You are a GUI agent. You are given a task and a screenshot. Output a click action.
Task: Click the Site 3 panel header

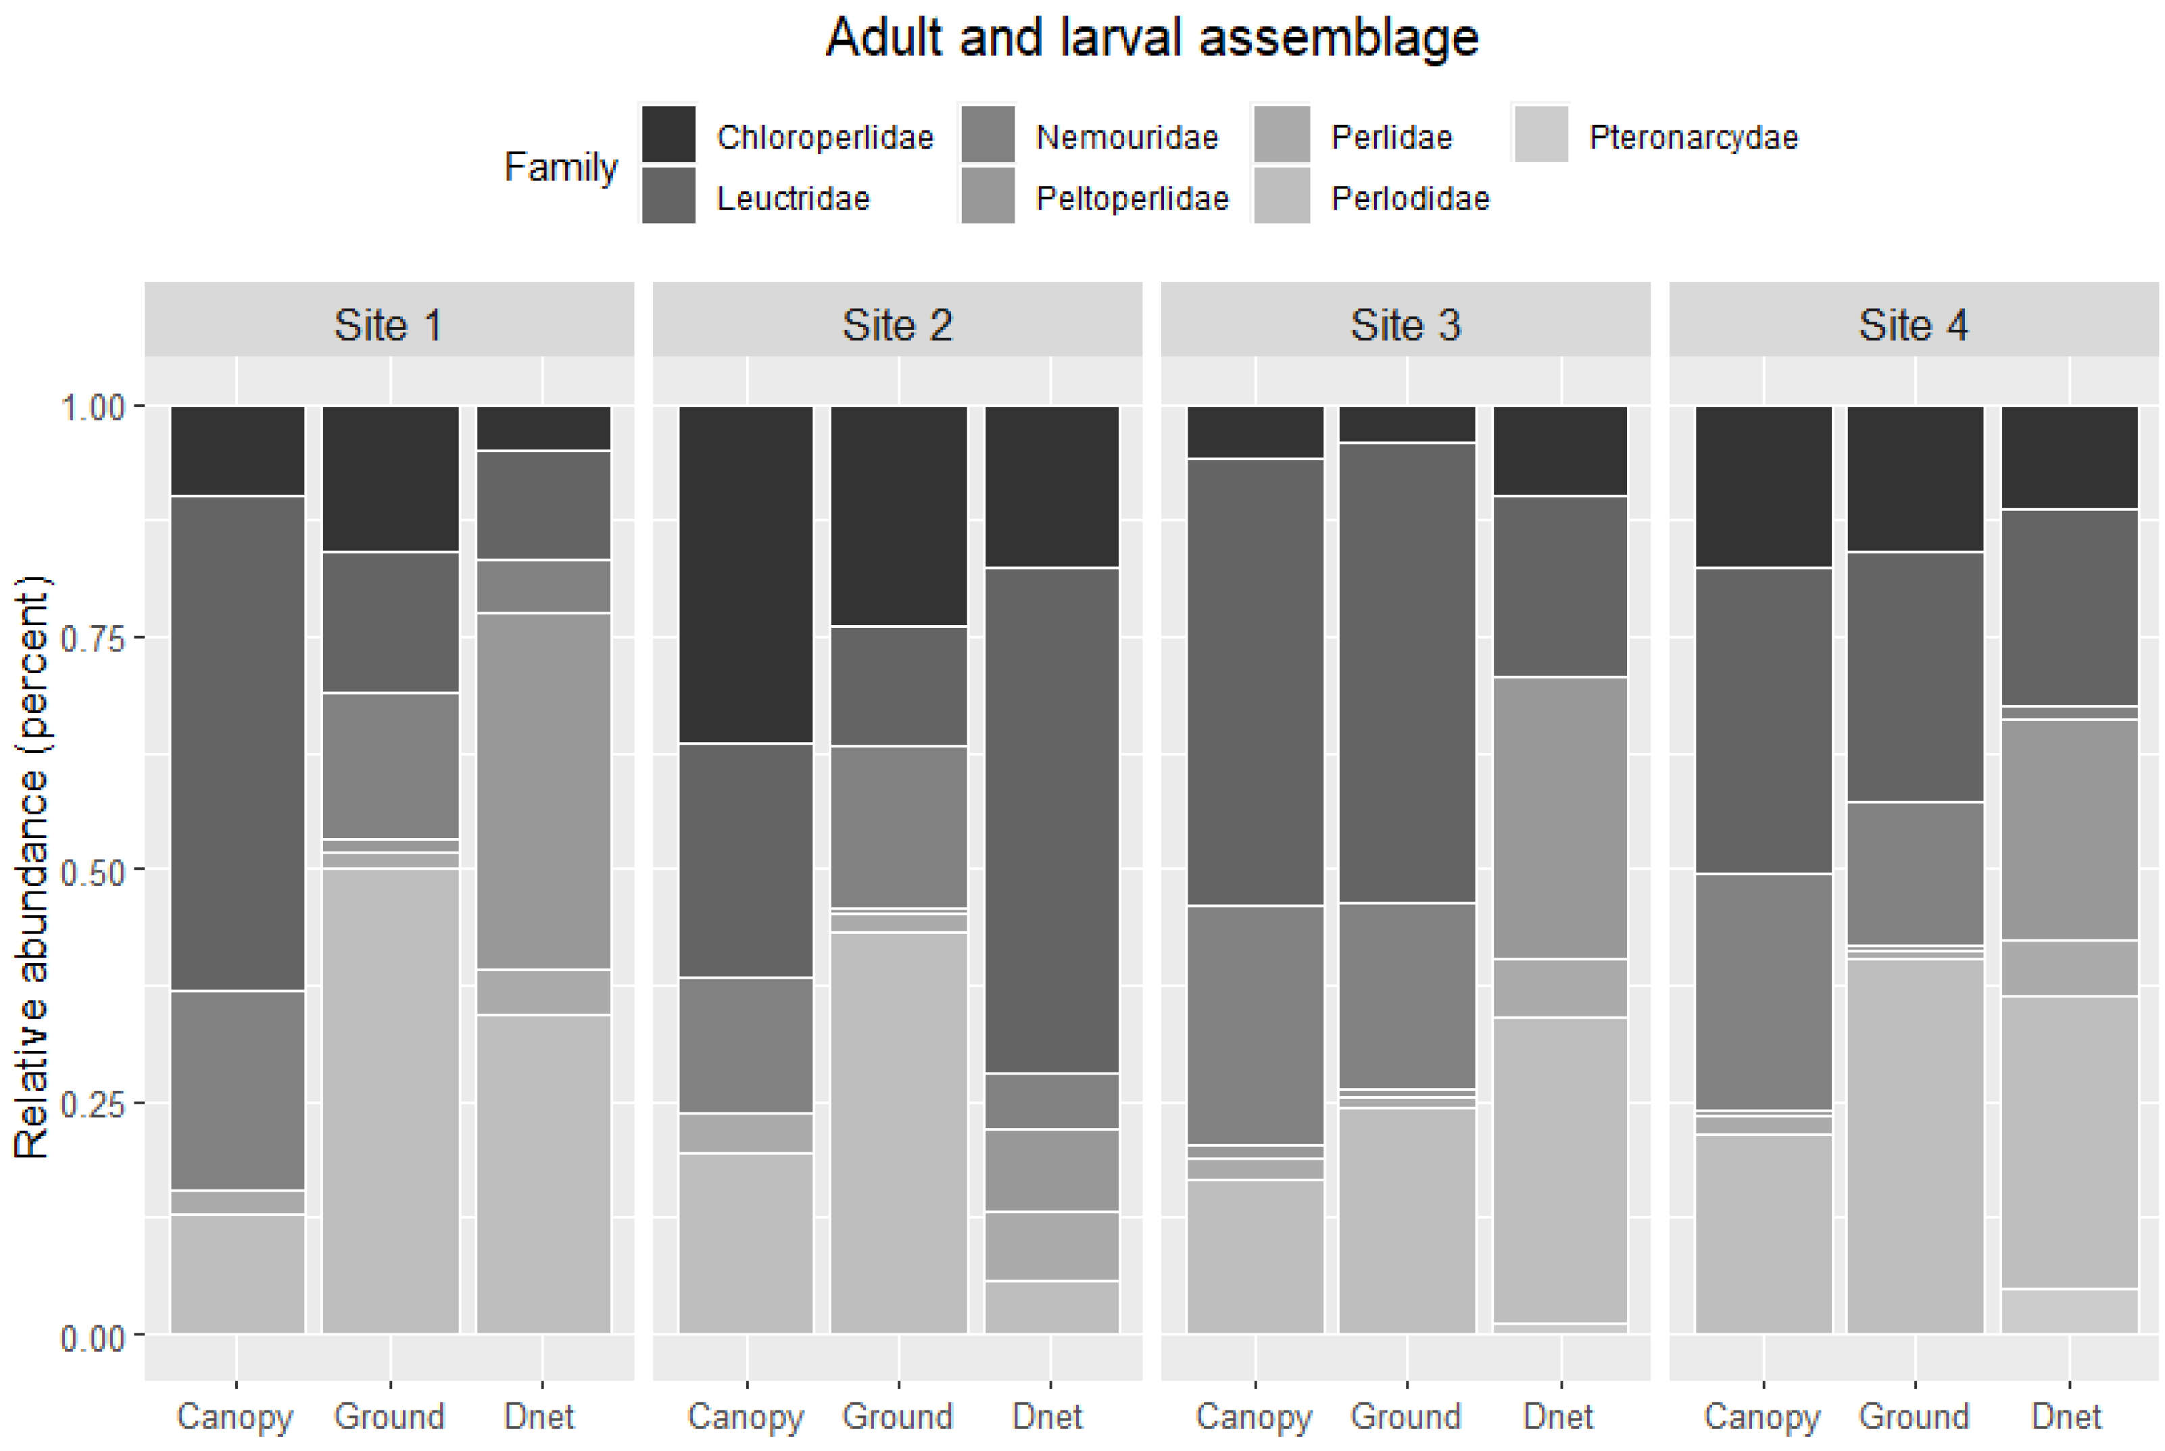(x=1405, y=324)
